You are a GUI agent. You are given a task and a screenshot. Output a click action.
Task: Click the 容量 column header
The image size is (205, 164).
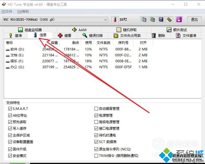49,43
